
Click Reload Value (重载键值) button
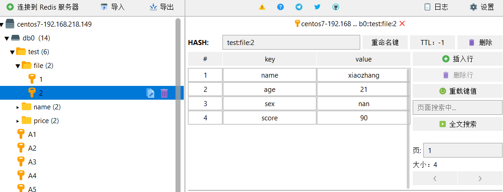coord(457,91)
